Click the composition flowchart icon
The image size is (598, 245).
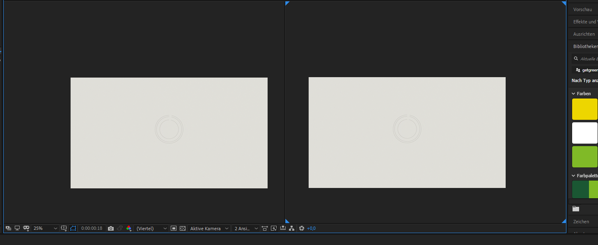tap(291, 228)
